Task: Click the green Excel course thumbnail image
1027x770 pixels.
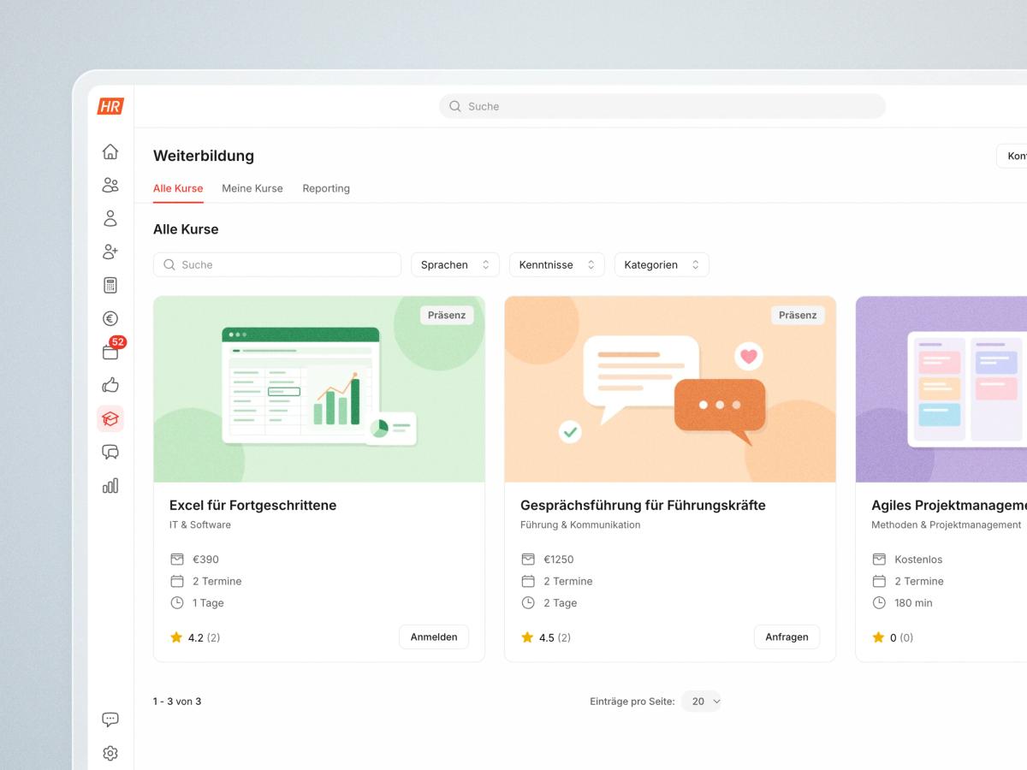Action: pyautogui.click(x=319, y=389)
